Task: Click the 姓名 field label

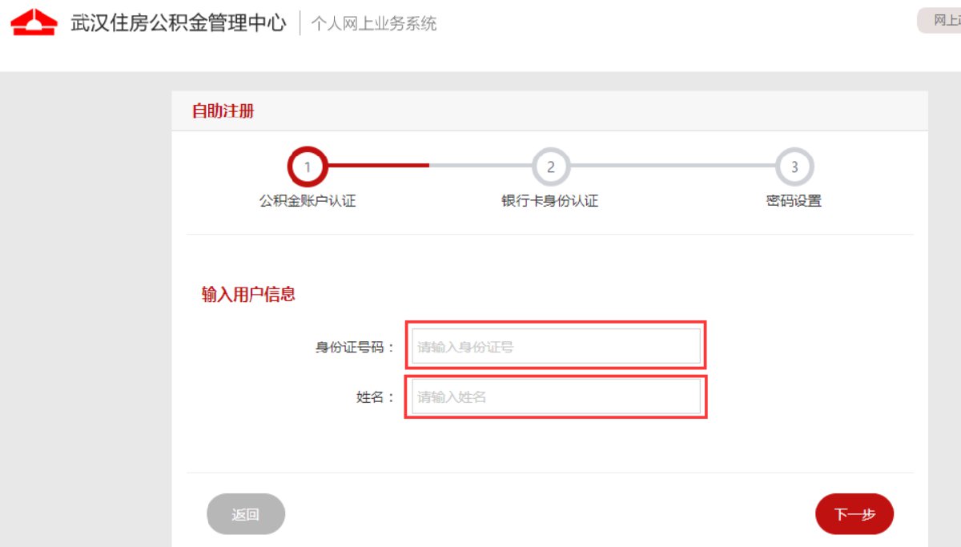Action: click(x=375, y=396)
